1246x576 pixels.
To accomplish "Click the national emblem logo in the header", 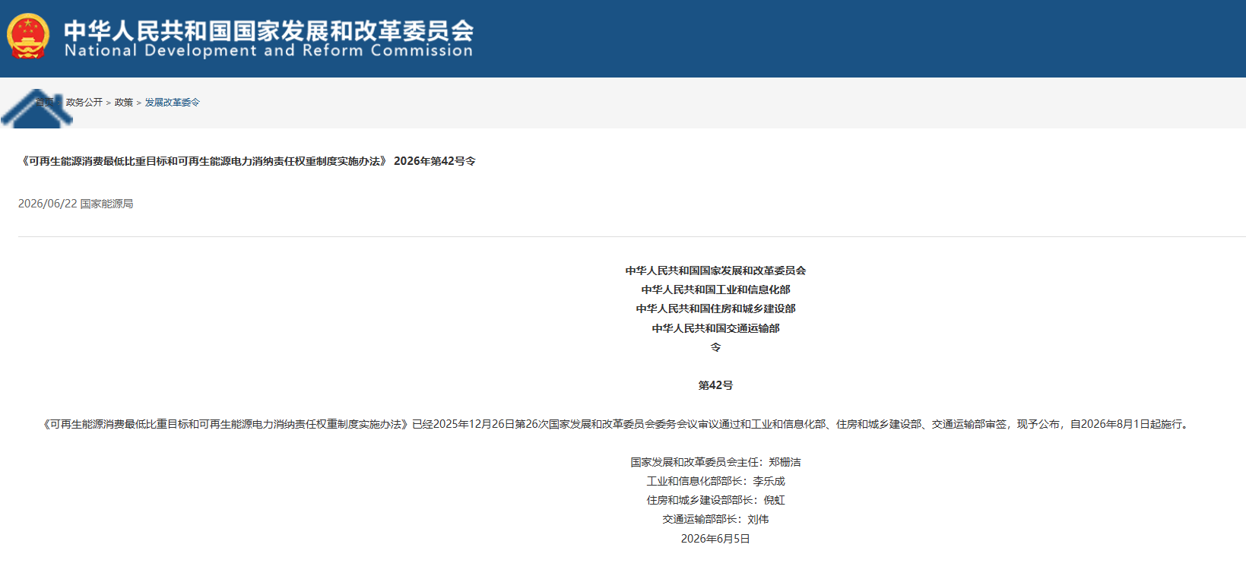I will point(28,36).
